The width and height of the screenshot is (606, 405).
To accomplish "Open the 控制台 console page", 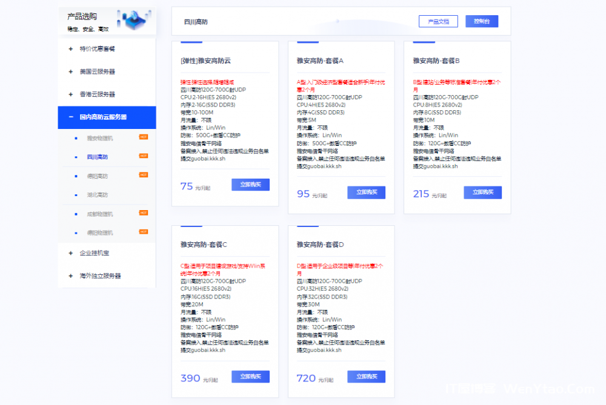I will pyautogui.click(x=482, y=21).
